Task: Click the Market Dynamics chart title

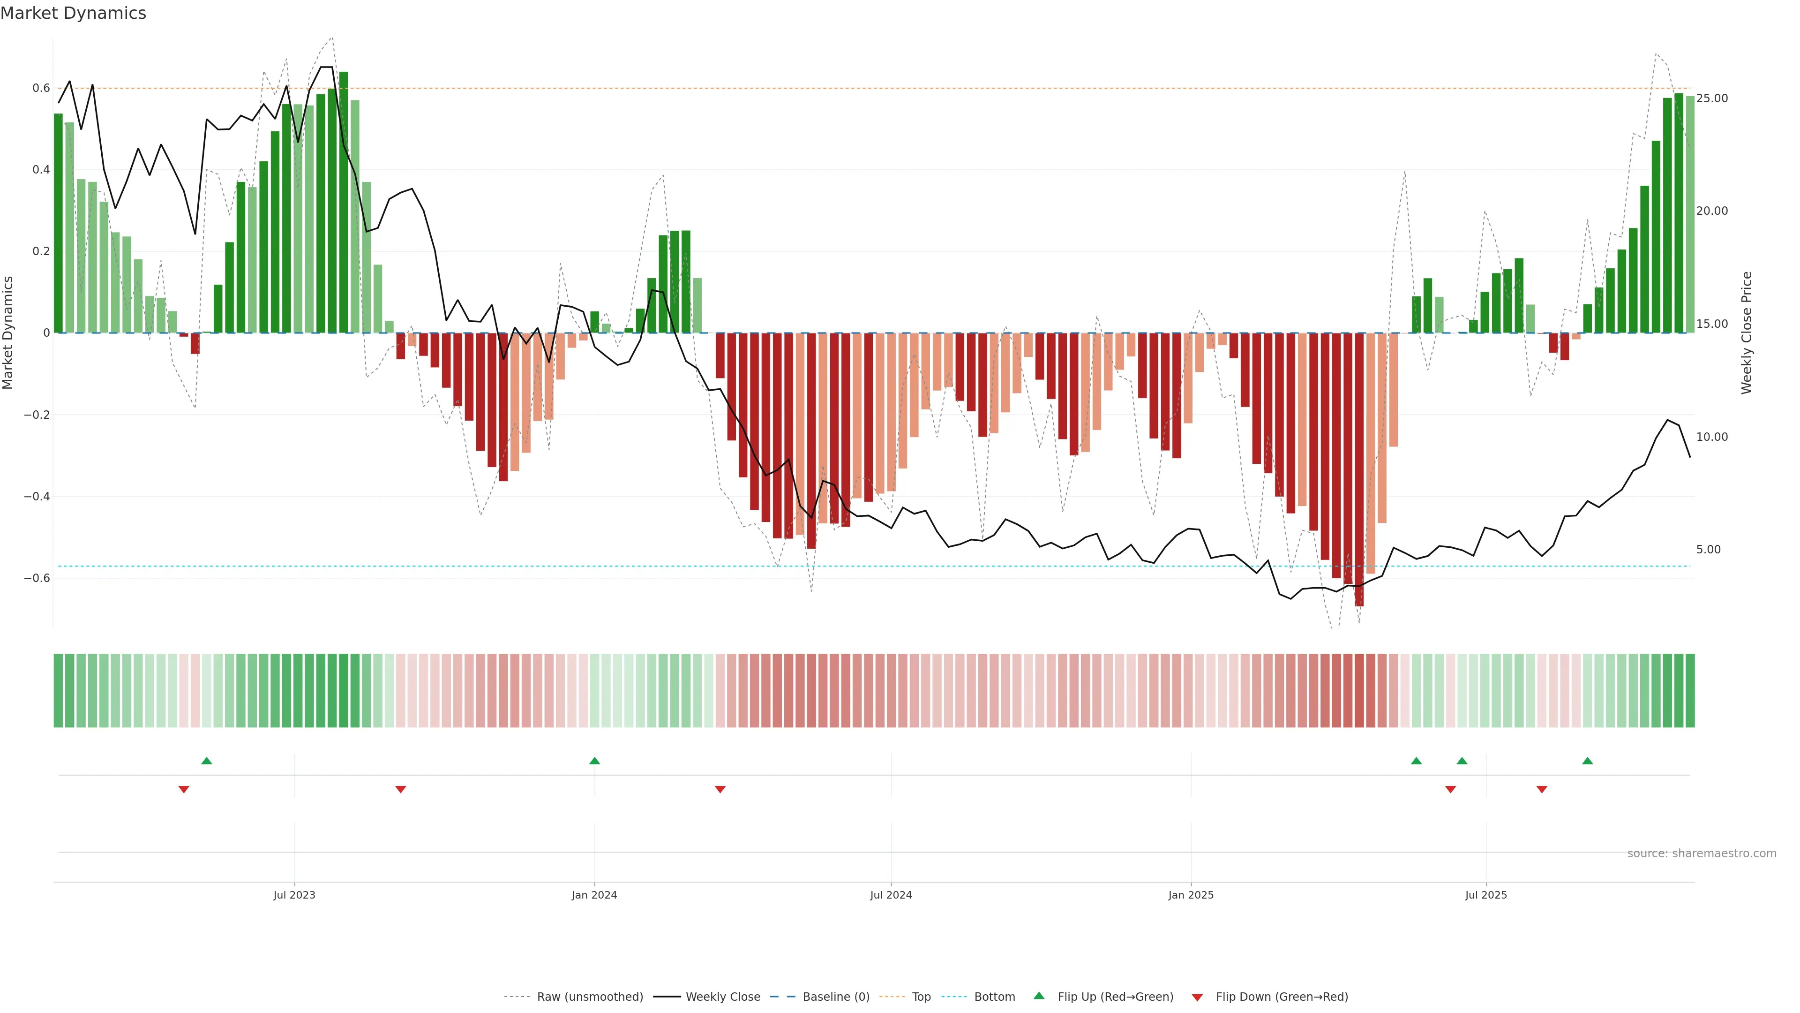Action: click(x=74, y=13)
